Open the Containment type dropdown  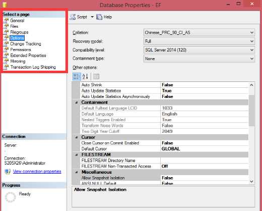tap(199, 59)
